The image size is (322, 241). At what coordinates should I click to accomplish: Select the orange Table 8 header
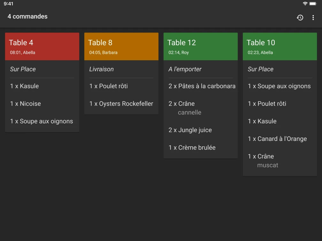point(121,47)
